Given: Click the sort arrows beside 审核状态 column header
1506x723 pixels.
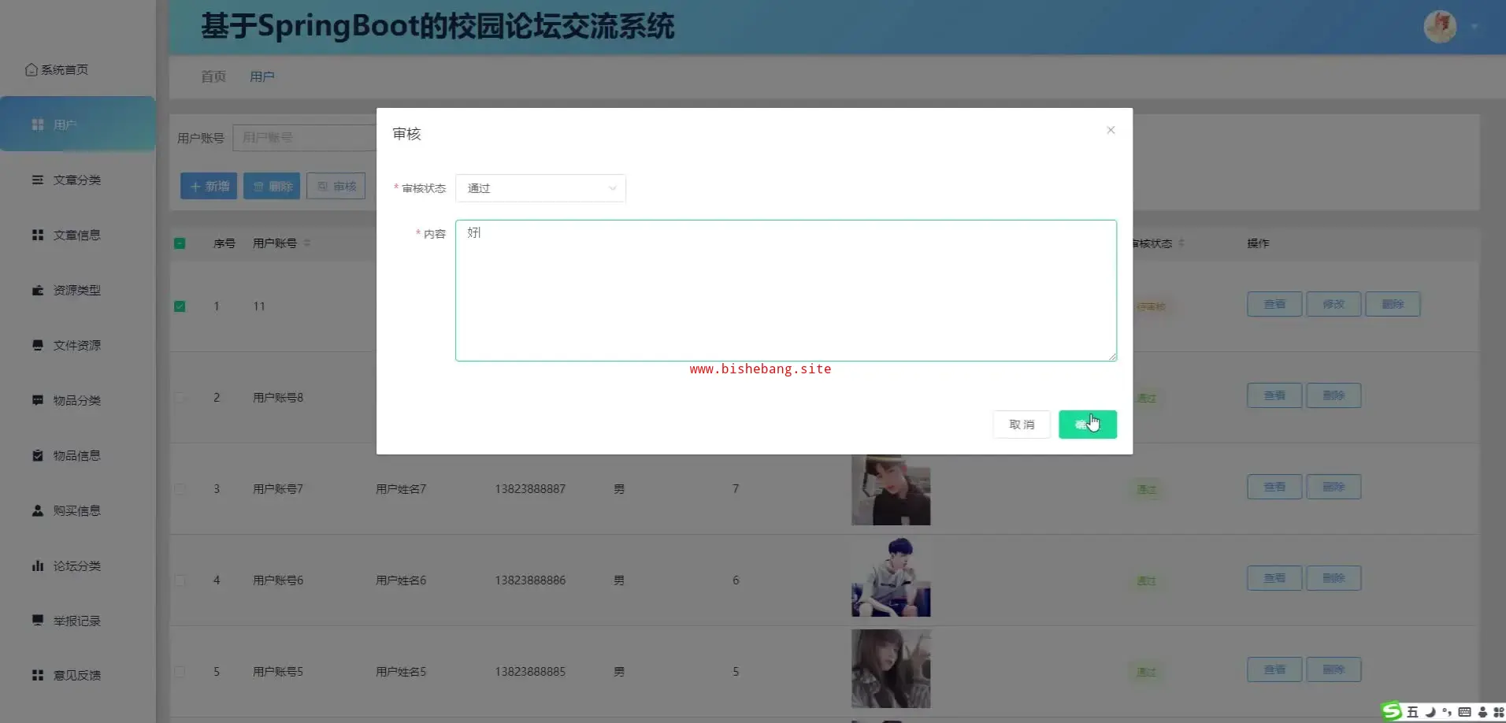Looking at the screenshot, I should (x=1181, y=243).
